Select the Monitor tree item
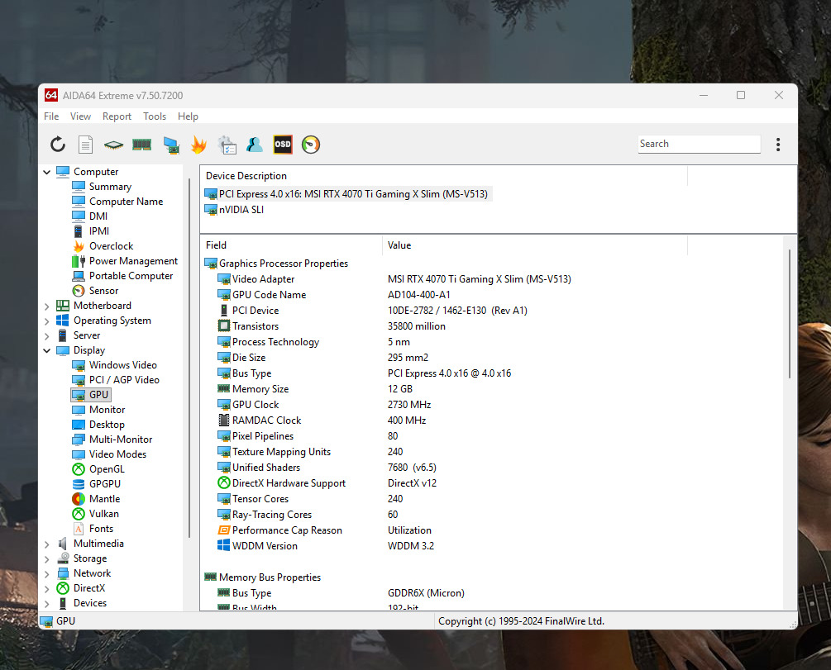 pyautogui.click(x=98, y=410)
